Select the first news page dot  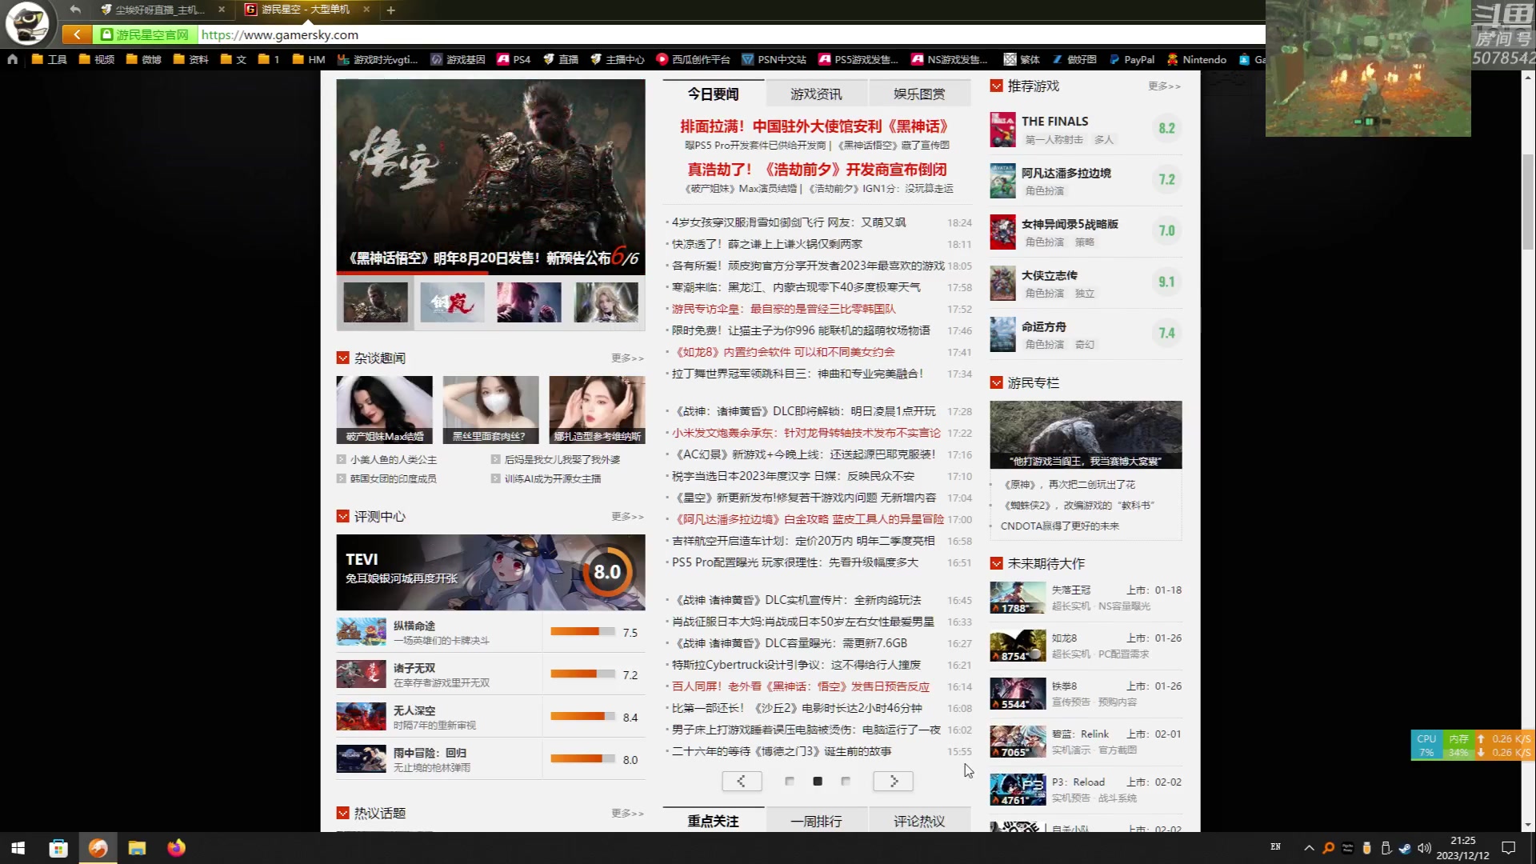pyautogui.click(x=790, y=781)
